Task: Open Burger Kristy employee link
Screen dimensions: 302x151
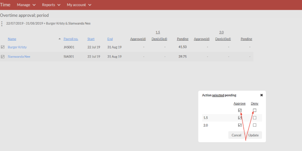Action: point(17,47)
